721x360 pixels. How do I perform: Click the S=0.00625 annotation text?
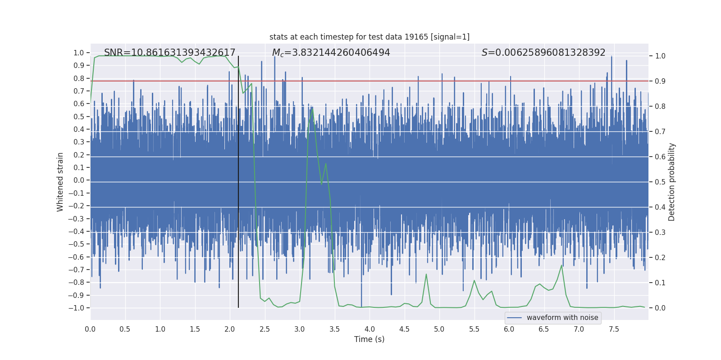(543, 53)
